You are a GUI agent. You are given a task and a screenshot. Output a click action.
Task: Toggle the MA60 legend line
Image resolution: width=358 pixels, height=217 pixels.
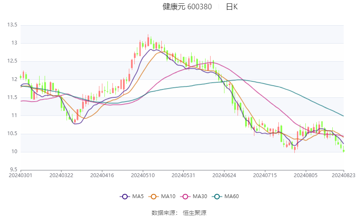225,196
